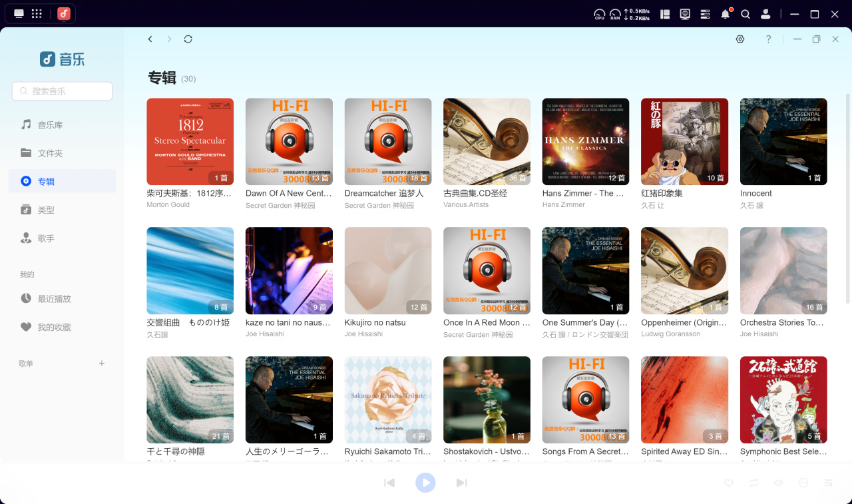
Task: Open 交響組曲 もののけ姫 album cover
Action: 190,271
